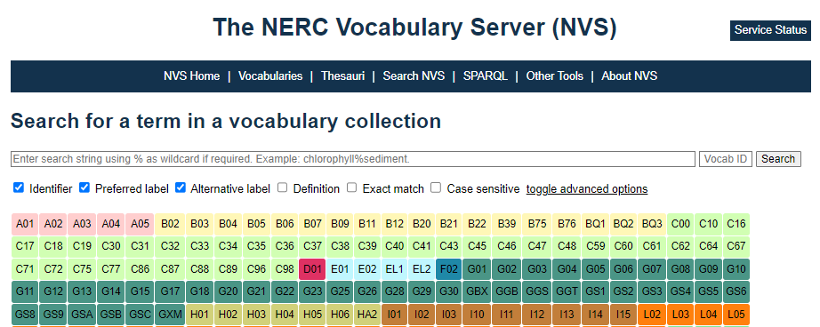Select the L05 vocabulary tile
Image resolution: width=820 pixels, height=327 pixels.
click(x=736, y=315)
